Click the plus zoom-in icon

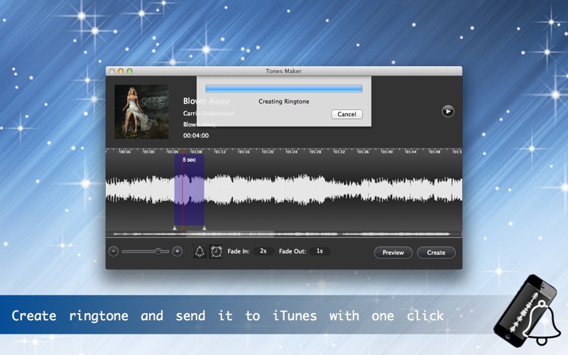(x=177, y=251)
